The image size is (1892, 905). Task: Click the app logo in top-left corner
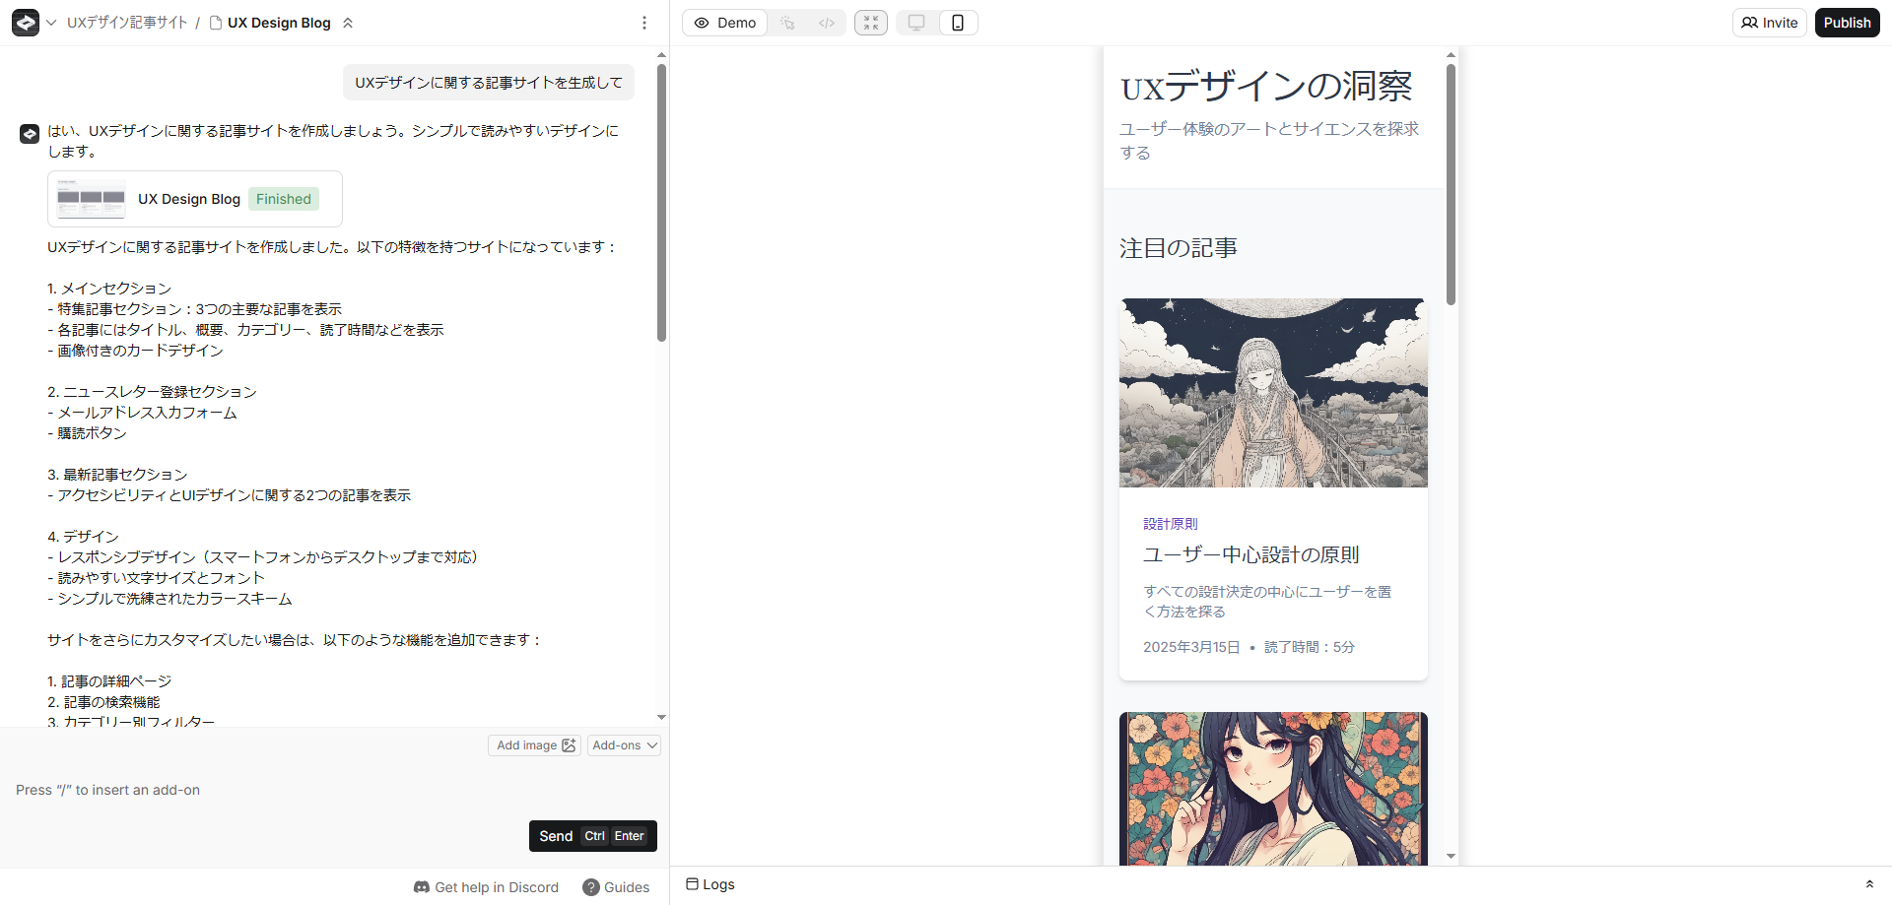click(26, 23)
